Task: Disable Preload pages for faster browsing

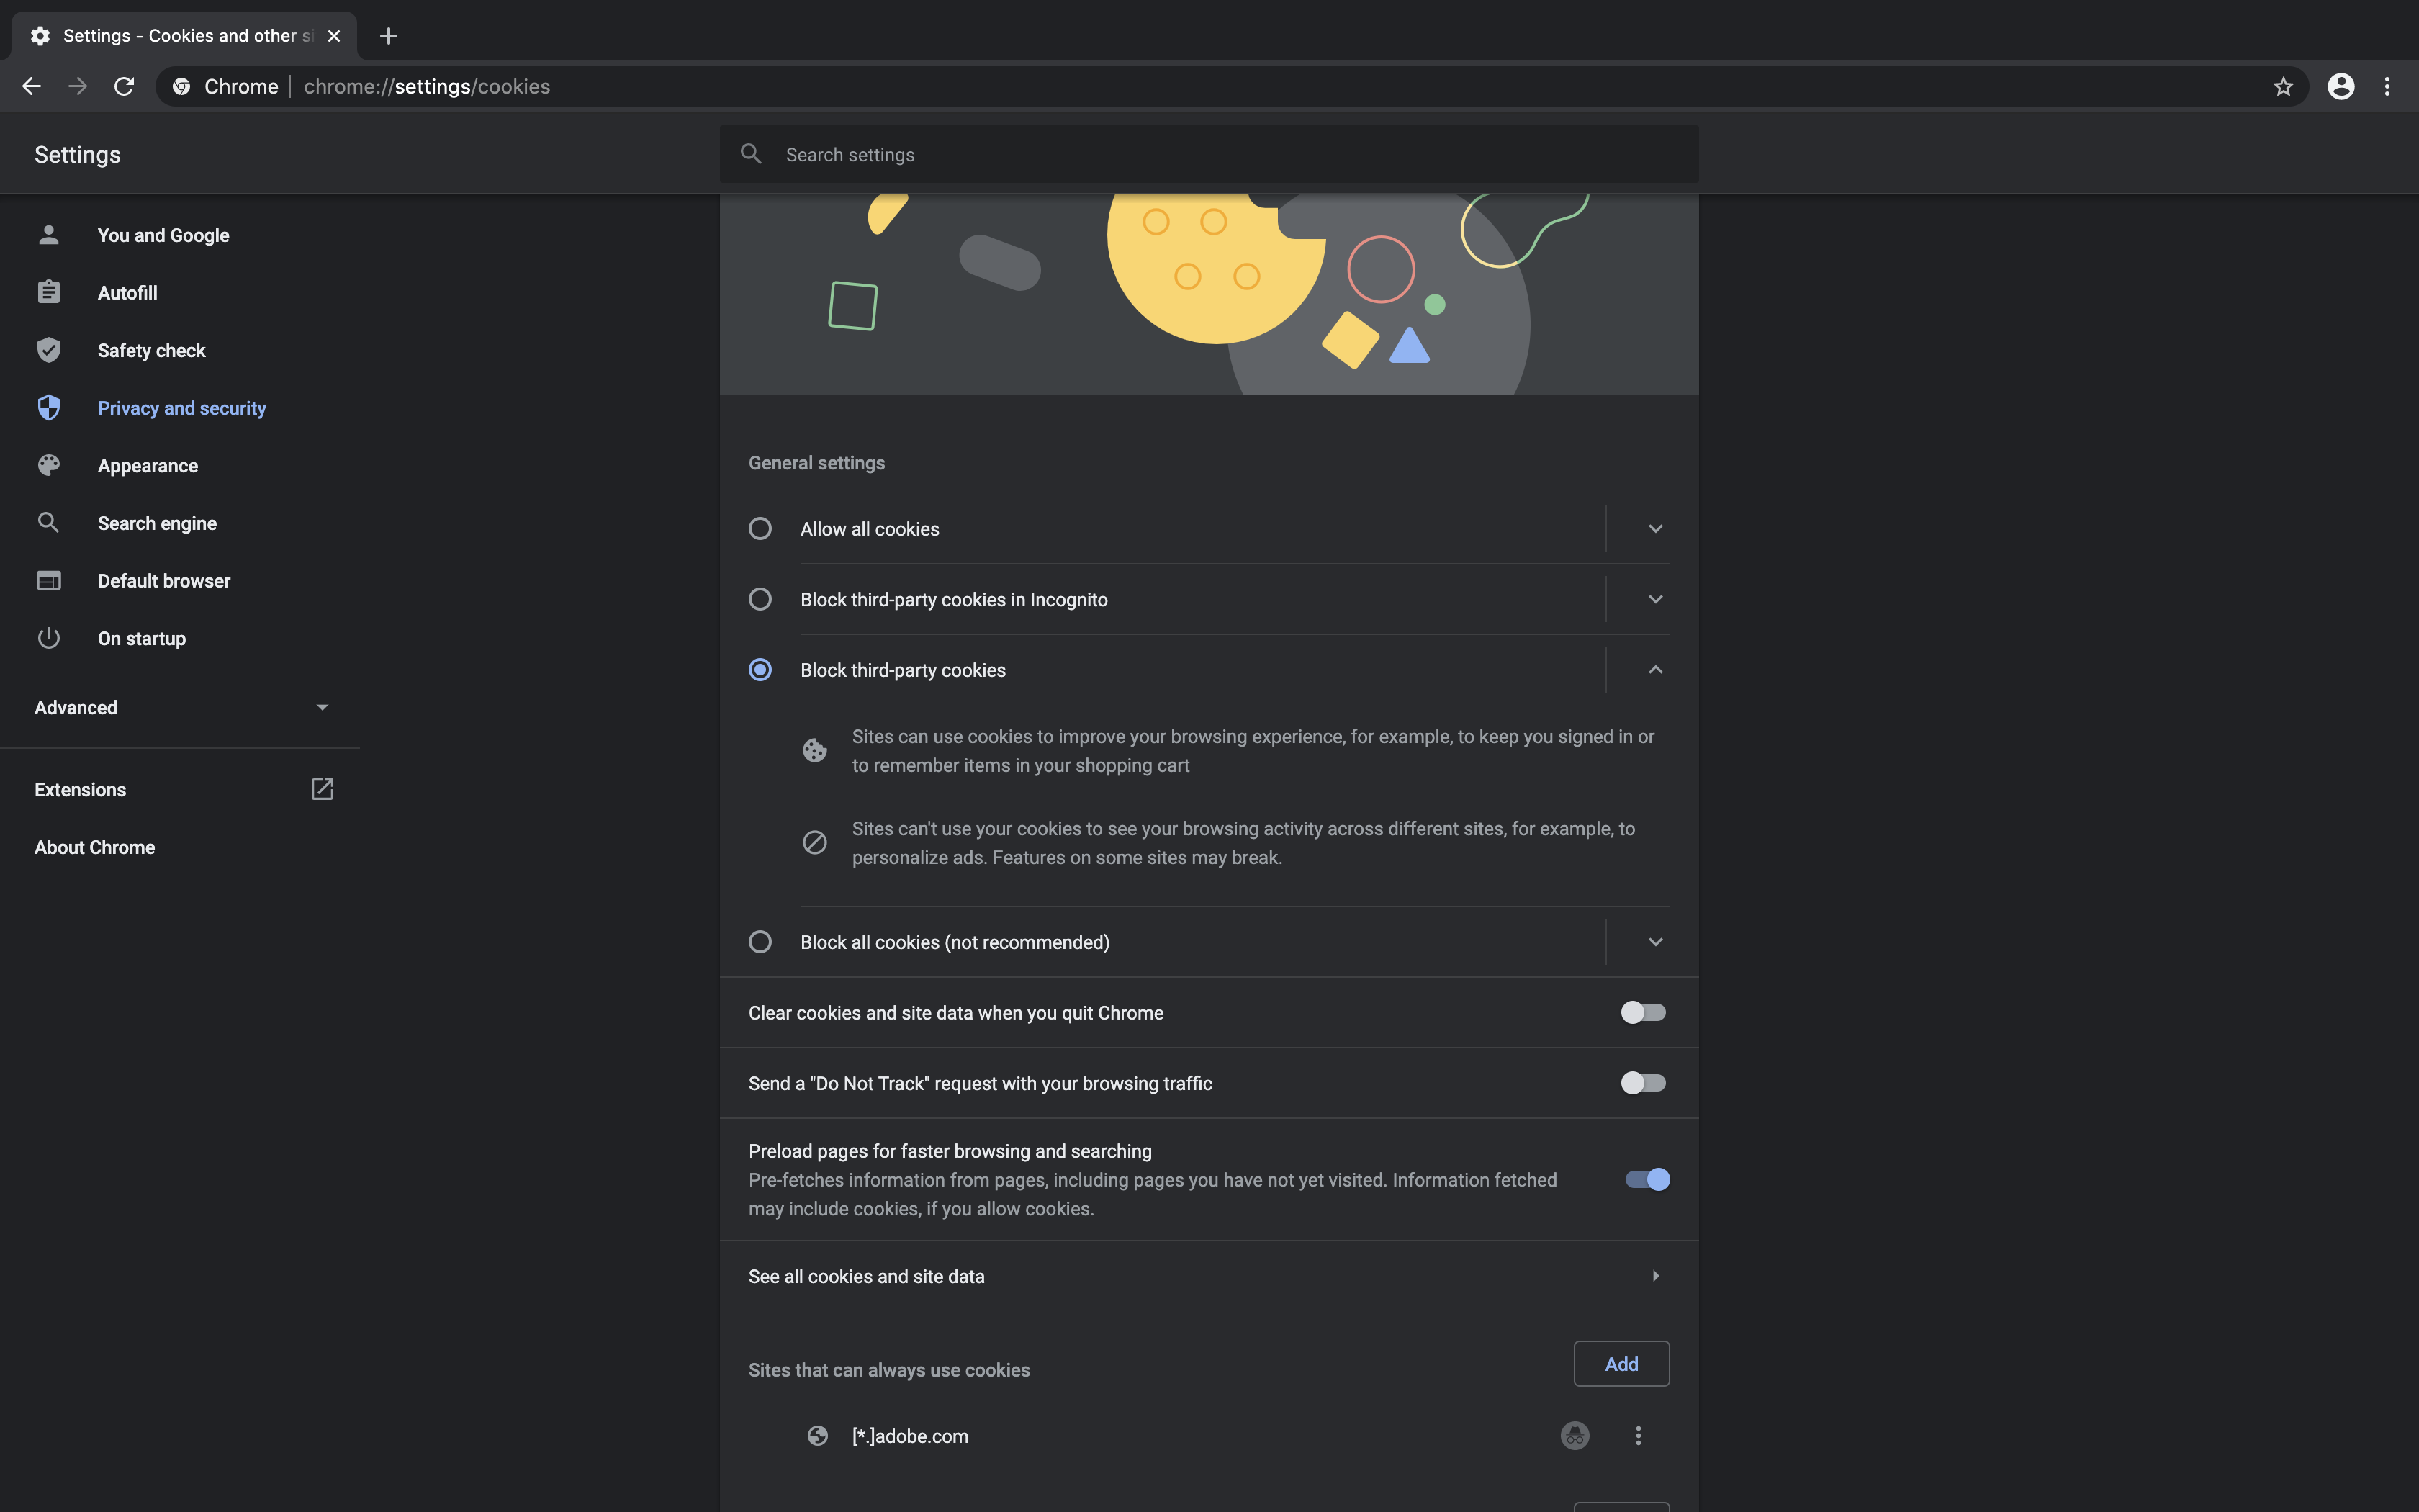Action: click(x=1645, y=1179)
